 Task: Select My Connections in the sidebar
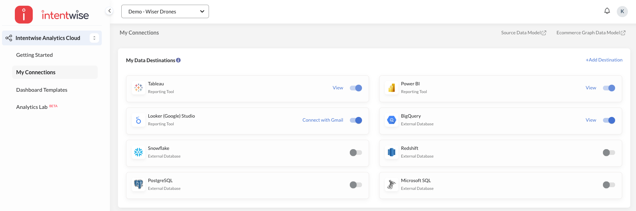point(55,72)
